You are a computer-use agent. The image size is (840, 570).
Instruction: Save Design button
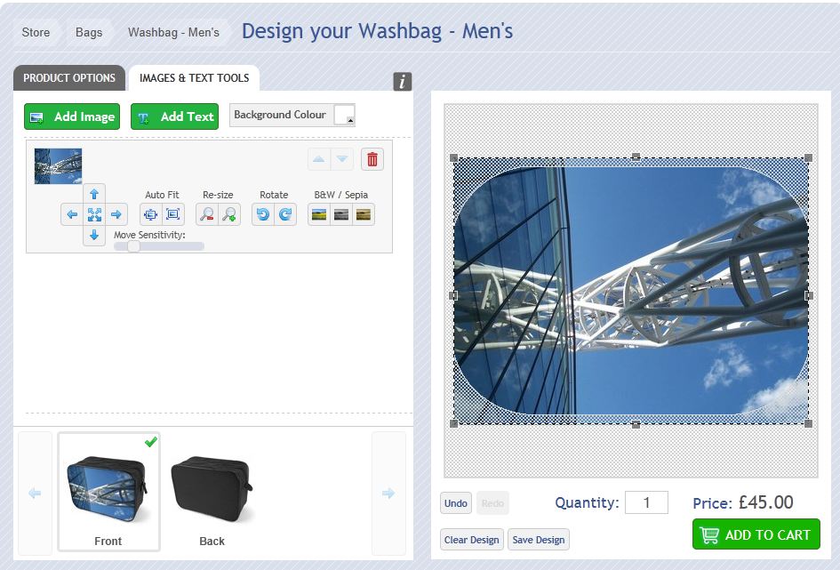click(539, 540)
